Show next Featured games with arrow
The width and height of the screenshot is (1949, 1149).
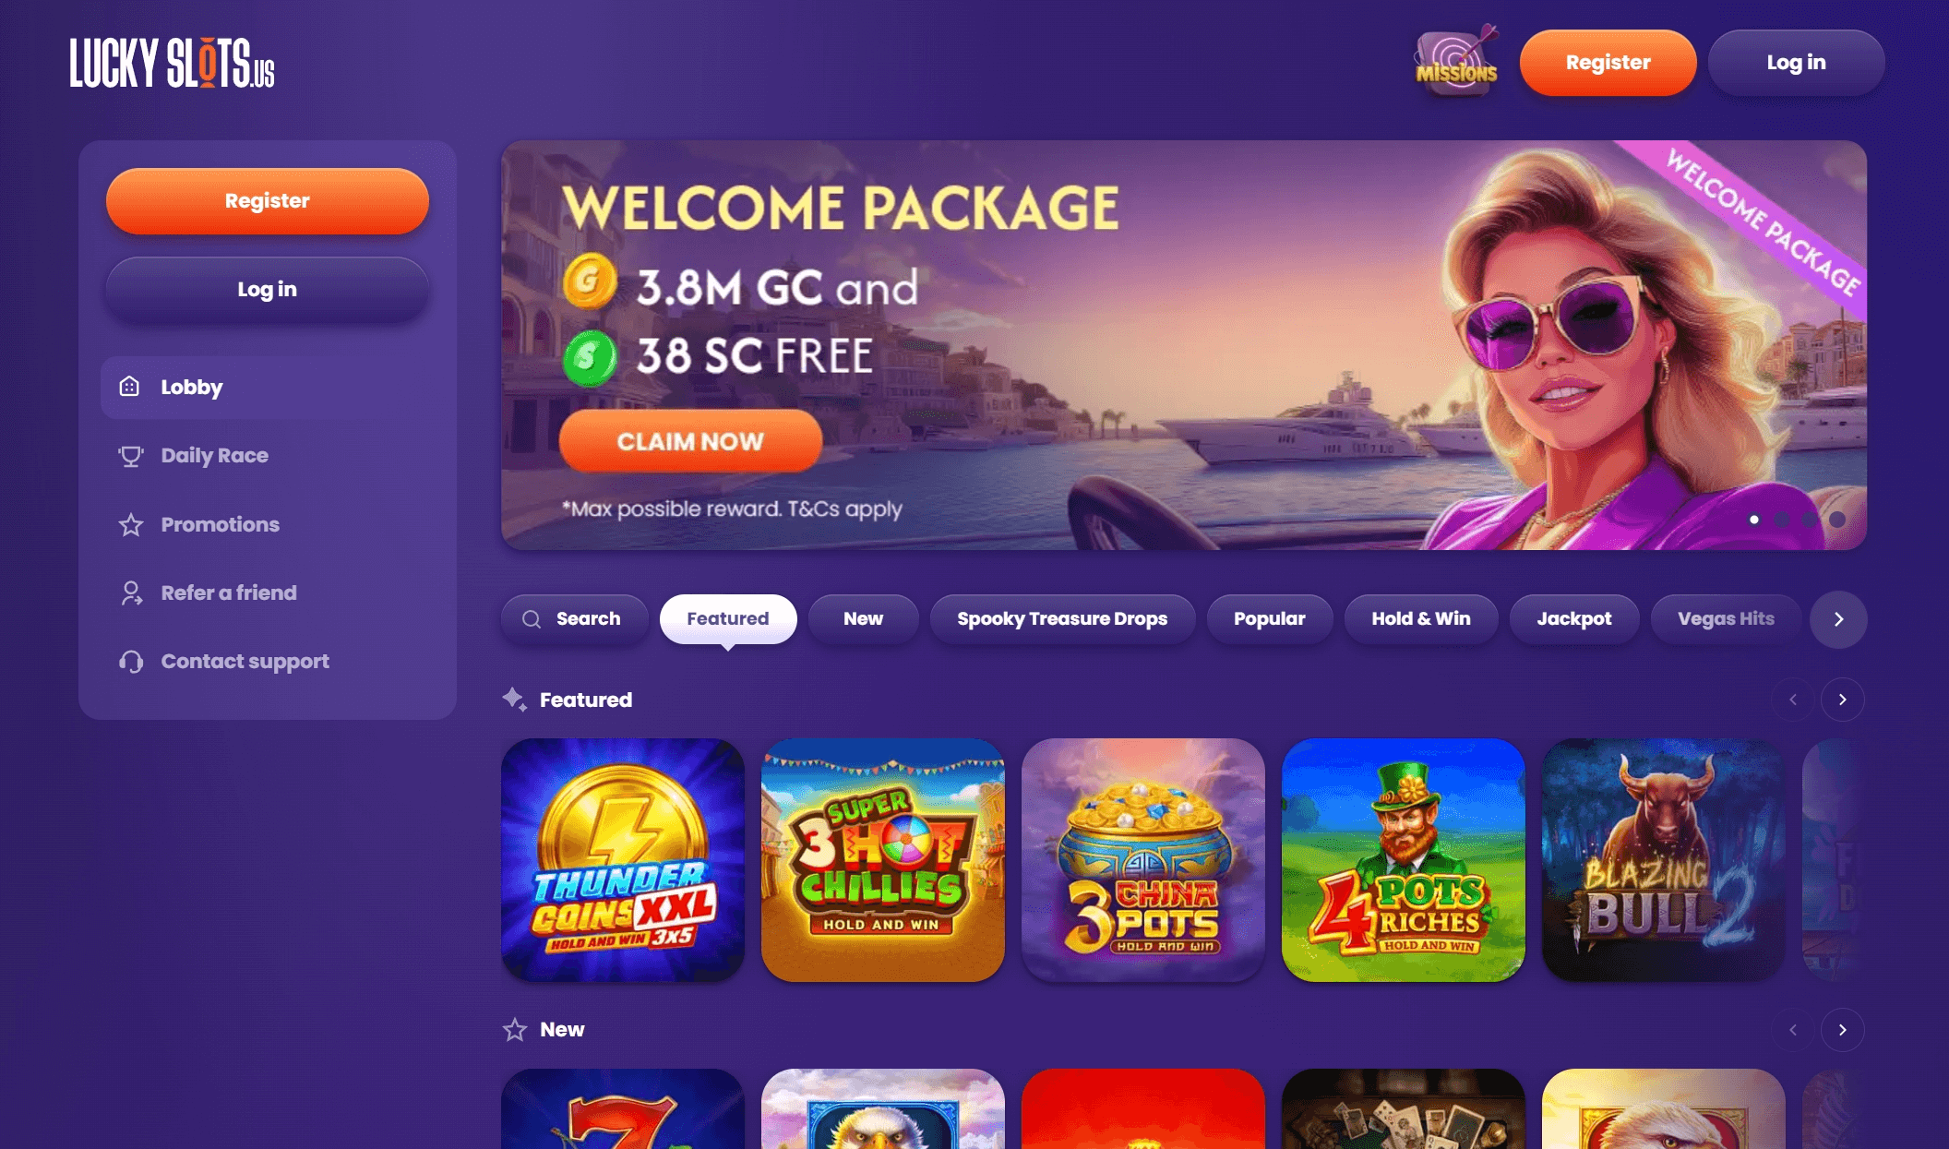click(1843, 700)
